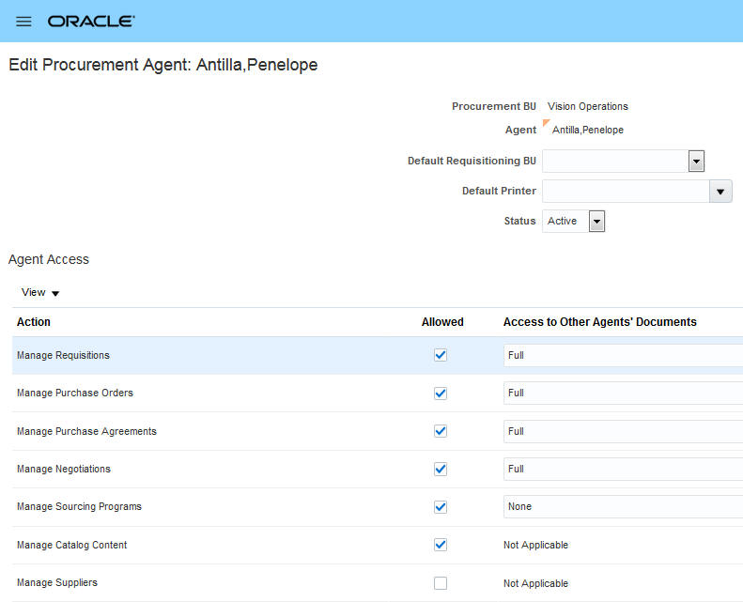Select the Manage Purchase Orders row label
Image resolution: width=743 pixels, height=602 pixels.
click(75, 394)
